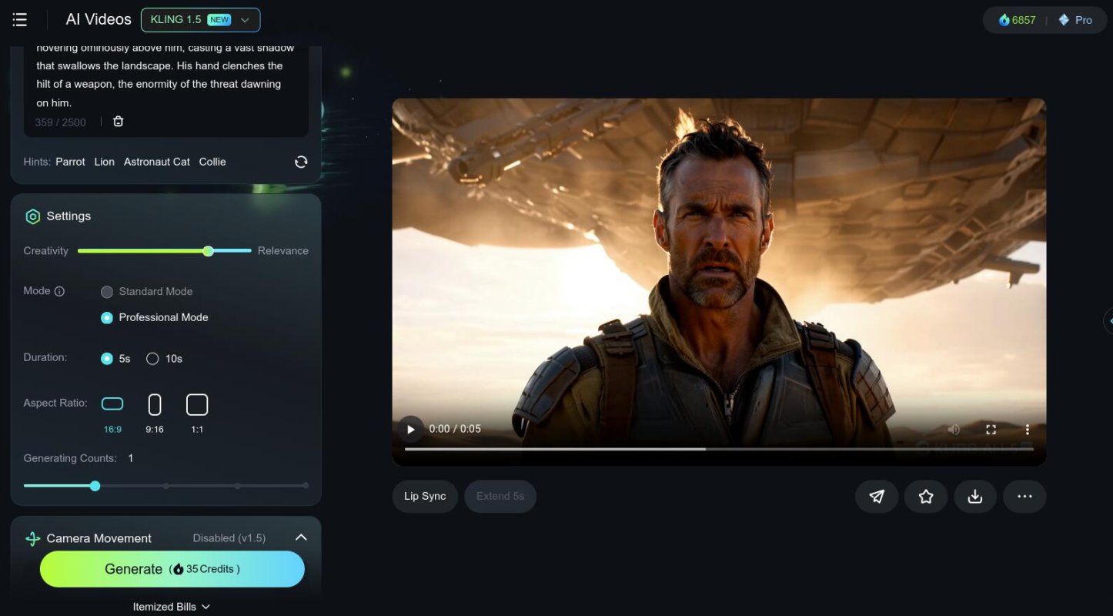Adjust the Creativity to Relevance slider handle
Image resolution: width=1113 pixels, height=616 pixels.
pyautogui.click(x=208, y=251)
